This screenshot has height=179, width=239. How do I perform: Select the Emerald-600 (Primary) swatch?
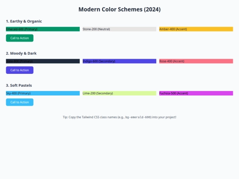click(x=43, y=29)
